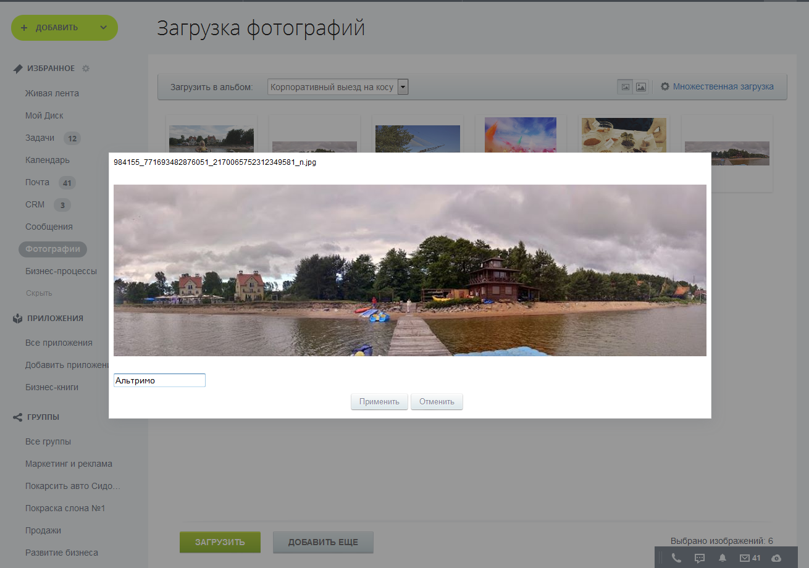The image size is (809, 568).
Task: Open Живая лента in sidebar
Action: [x=52, y=94]
